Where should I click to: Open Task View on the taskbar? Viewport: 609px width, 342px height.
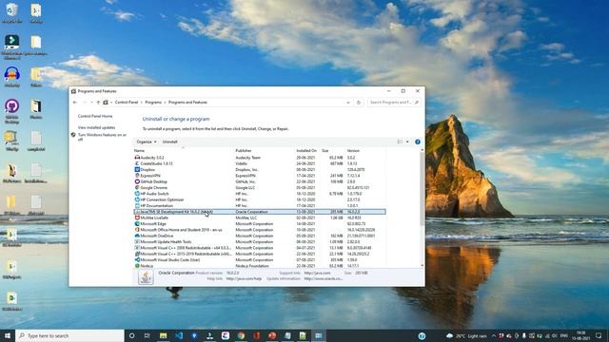147,335
